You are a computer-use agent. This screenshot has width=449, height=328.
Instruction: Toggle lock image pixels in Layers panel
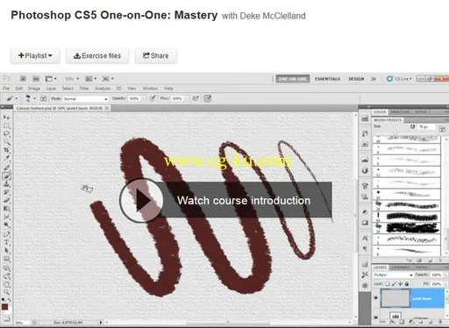[394, 283]
